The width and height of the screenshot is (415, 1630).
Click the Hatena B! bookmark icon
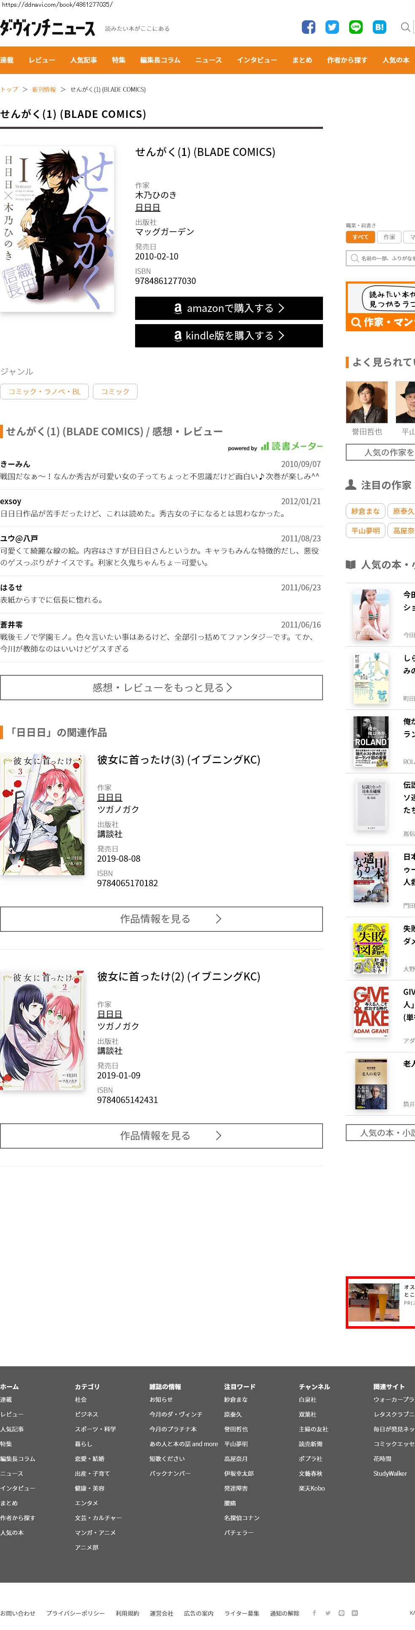click(379, 27)
